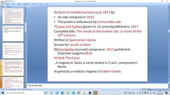Click the zoom percentage level

coord(150,89)
